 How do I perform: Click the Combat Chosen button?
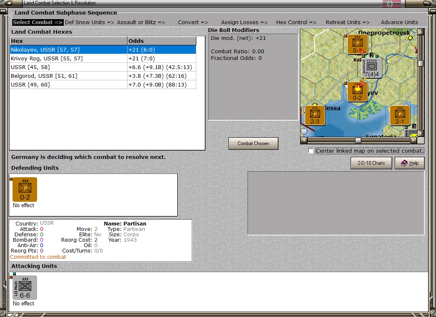[253, 144]
